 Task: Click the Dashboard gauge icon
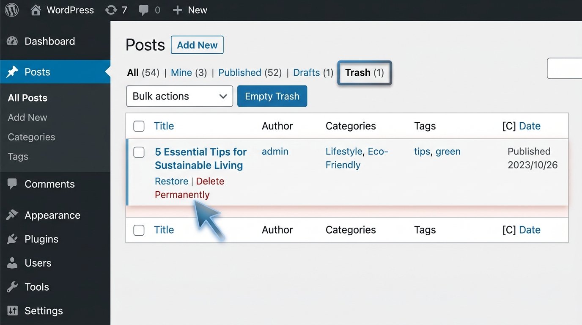[x=12, y=41]
